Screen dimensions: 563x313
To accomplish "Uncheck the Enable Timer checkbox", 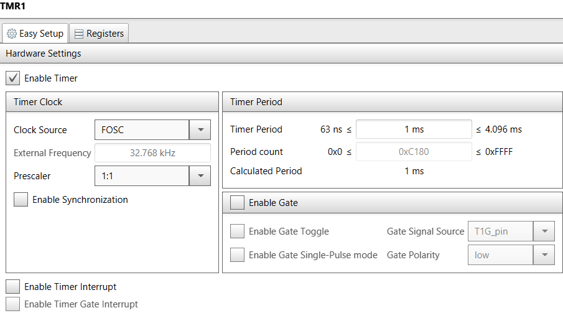I will 12,78.
